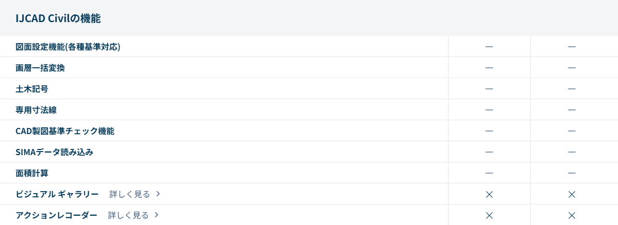This screenshot has width=618, height=225.
Task: Click the IJCAD Civilの機能 section header
Action: click(x=58, y=18)
